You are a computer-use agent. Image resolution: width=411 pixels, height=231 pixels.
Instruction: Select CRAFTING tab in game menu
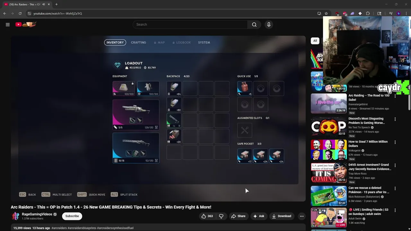coord(138,42)
